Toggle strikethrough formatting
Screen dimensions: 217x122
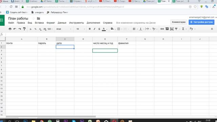pos(99,29)
